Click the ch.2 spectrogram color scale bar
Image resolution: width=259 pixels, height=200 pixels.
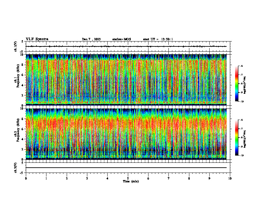coord(236,138)
